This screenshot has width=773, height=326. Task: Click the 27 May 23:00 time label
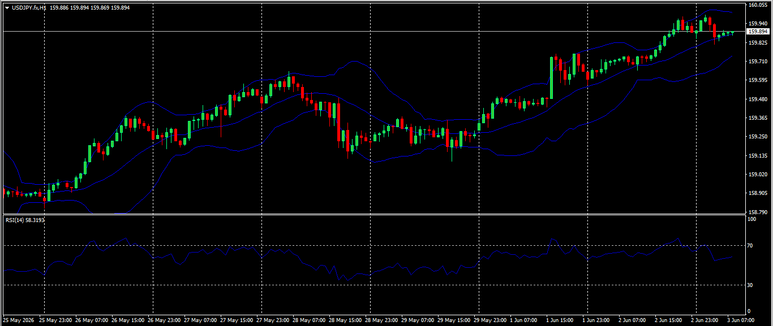273,320
